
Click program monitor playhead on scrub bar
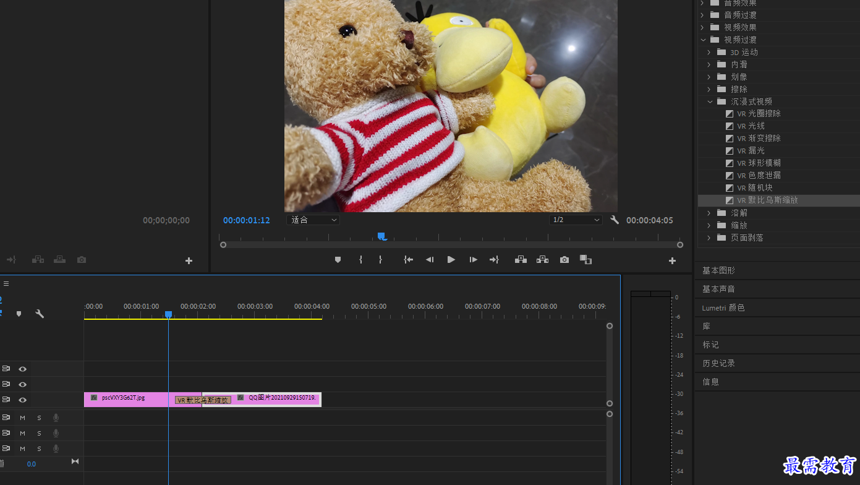tap(381, 236)
